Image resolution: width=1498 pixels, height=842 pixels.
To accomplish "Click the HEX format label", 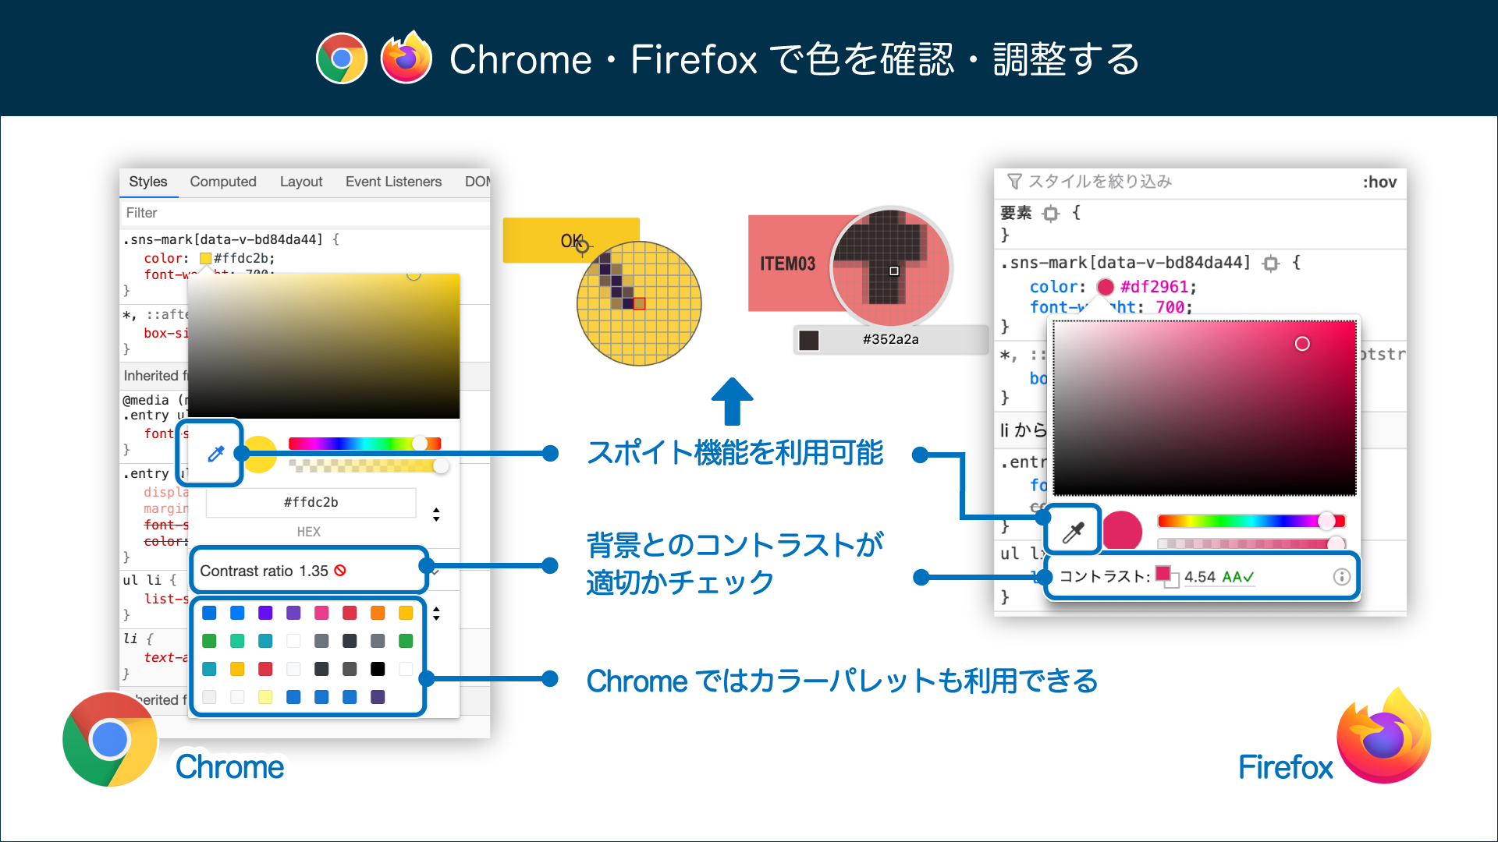I will click(309, 532).
